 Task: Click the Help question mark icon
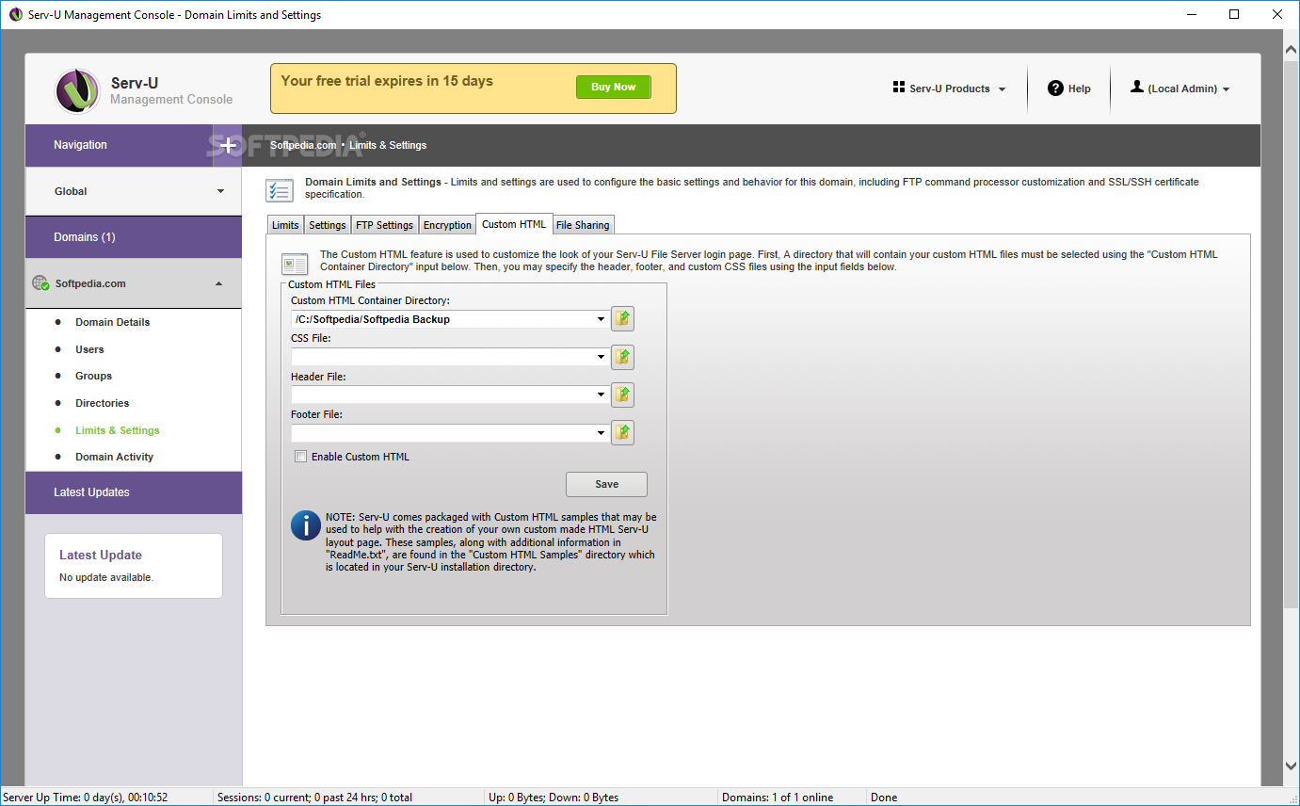coord(1055,89)
